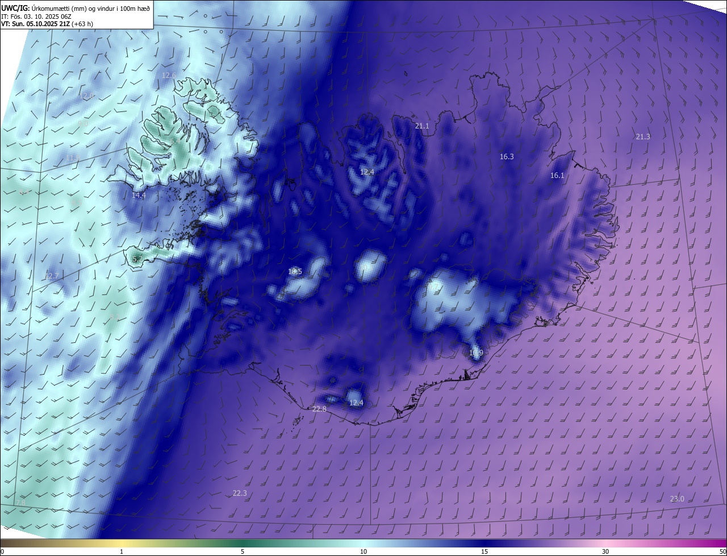Viewport: 727px width, 556px height.
Task: Click the 12.4 label beside the 22.8 value
Action: click(356, 403)
